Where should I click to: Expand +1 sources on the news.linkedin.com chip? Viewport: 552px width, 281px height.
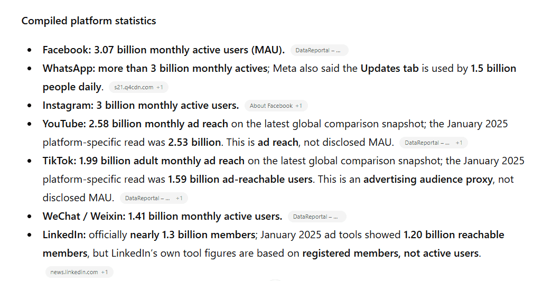(x=105, y=272)
